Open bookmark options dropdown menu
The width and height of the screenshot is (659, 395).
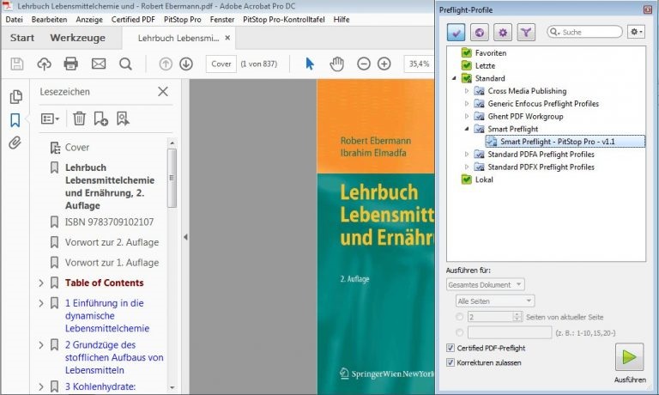[x=50, y=118]
